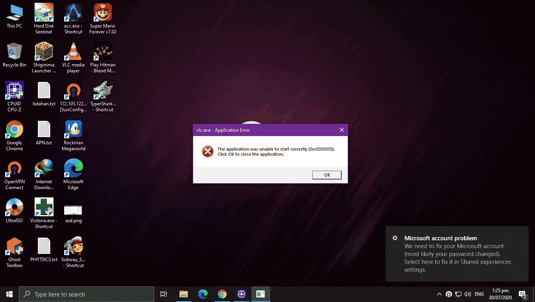Image resolution: width=535 pixels, height=302 pixels.
Task: Click the taskbar search box
Action: (87, 294)
